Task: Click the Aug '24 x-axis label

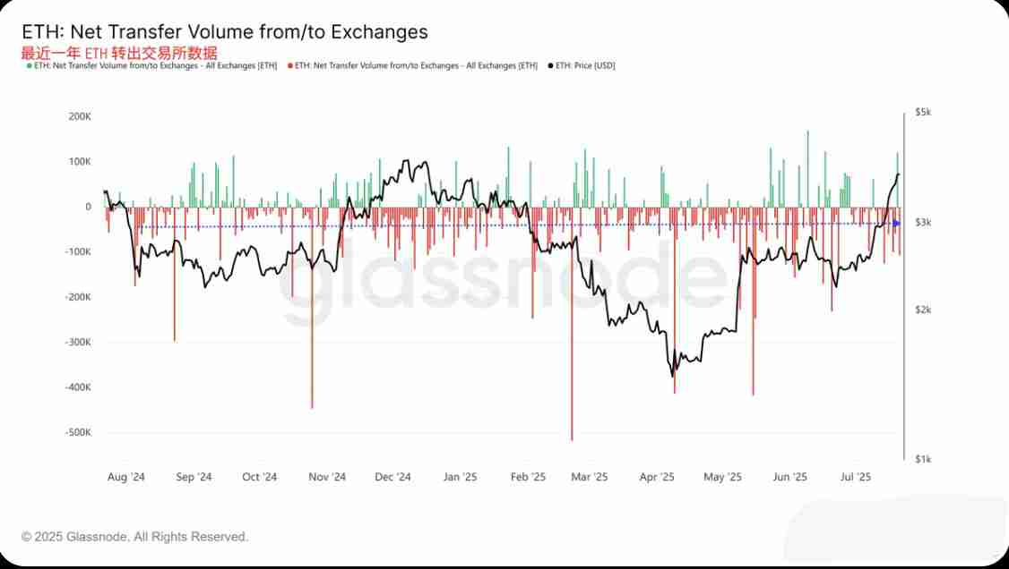Action: 125,477
